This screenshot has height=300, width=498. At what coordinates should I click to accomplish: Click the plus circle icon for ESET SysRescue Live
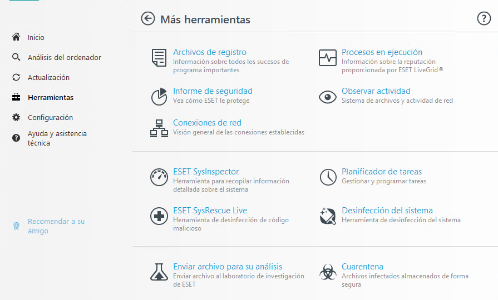tap(159, 216)
